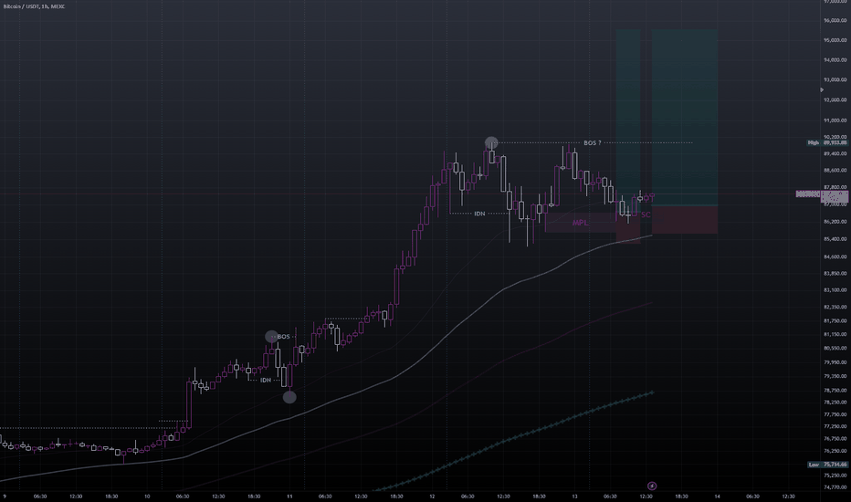The height and width of the screenshot is (502, 851).
Task: Select the IDN label beneath the BOS label
Action: (266, 380)
